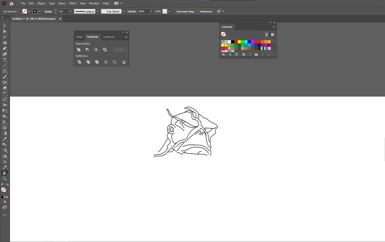Apply the Minus Front shape mode
Image resolution: width=385 pixels, height=242 pixels.
pyautogui.click(x=87, y=50)
